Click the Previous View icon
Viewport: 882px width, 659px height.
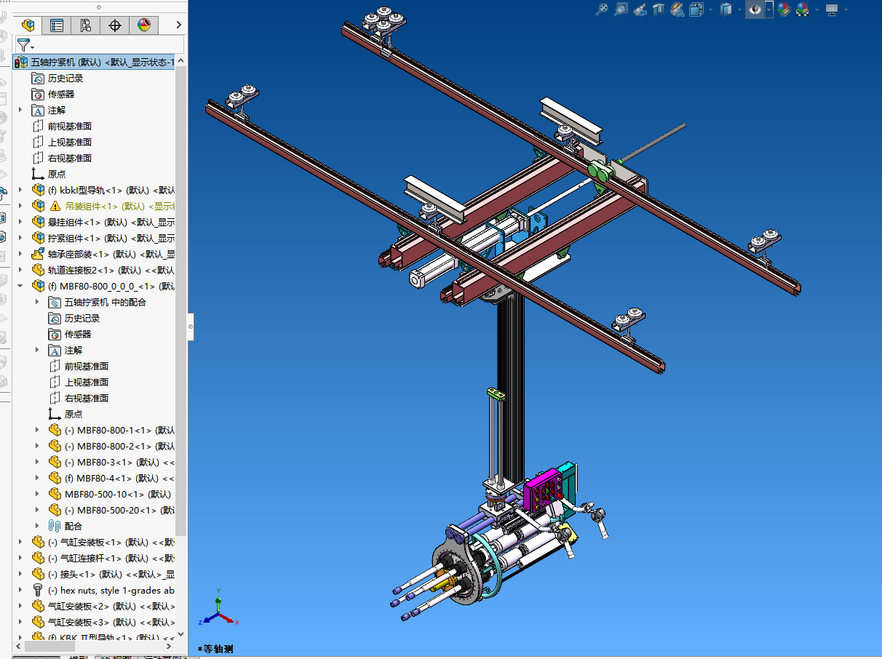(640, 9)
